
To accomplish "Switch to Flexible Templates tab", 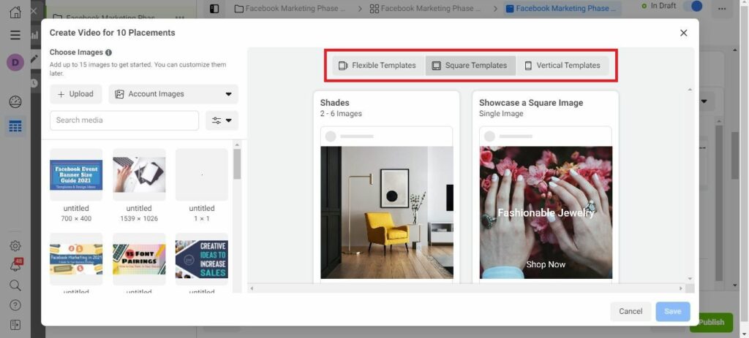I will [x=377, y=66].
